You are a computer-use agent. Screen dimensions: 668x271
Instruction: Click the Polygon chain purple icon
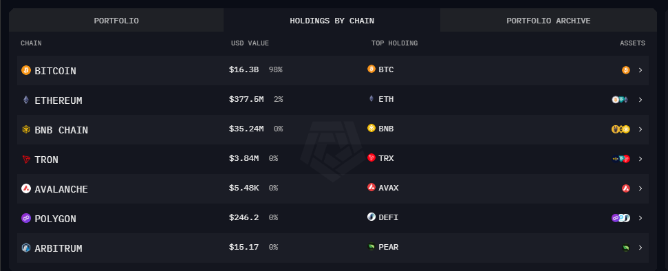(26, 218)
